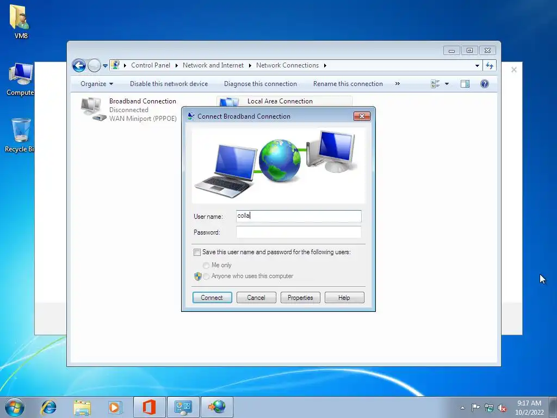Close the Network Connections window
Image resolution: width=557 pixels, height=418 pixels.
[x=487, y=51]
